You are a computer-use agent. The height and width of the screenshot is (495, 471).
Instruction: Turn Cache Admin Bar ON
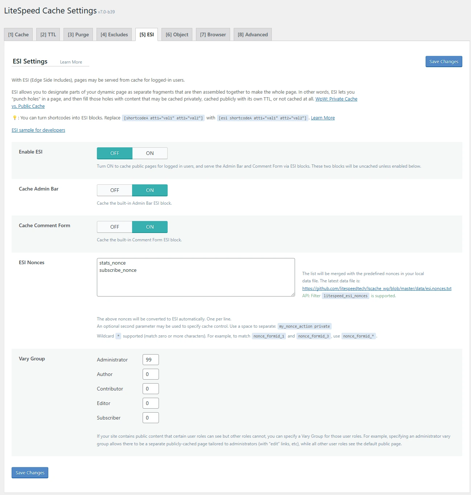pos(150,190)
